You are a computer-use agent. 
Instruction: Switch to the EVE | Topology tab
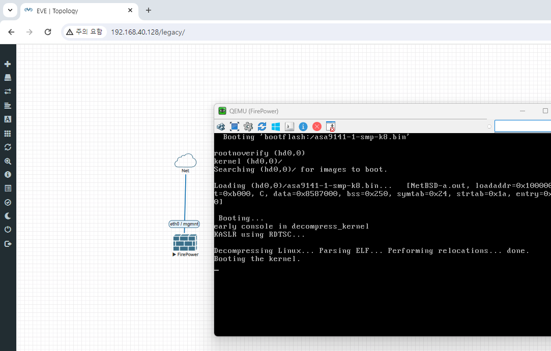click(79, 11)
